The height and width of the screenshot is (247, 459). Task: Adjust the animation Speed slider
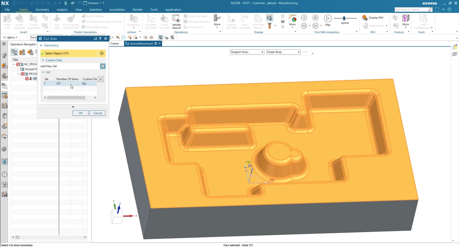click(x=344, y=18)
